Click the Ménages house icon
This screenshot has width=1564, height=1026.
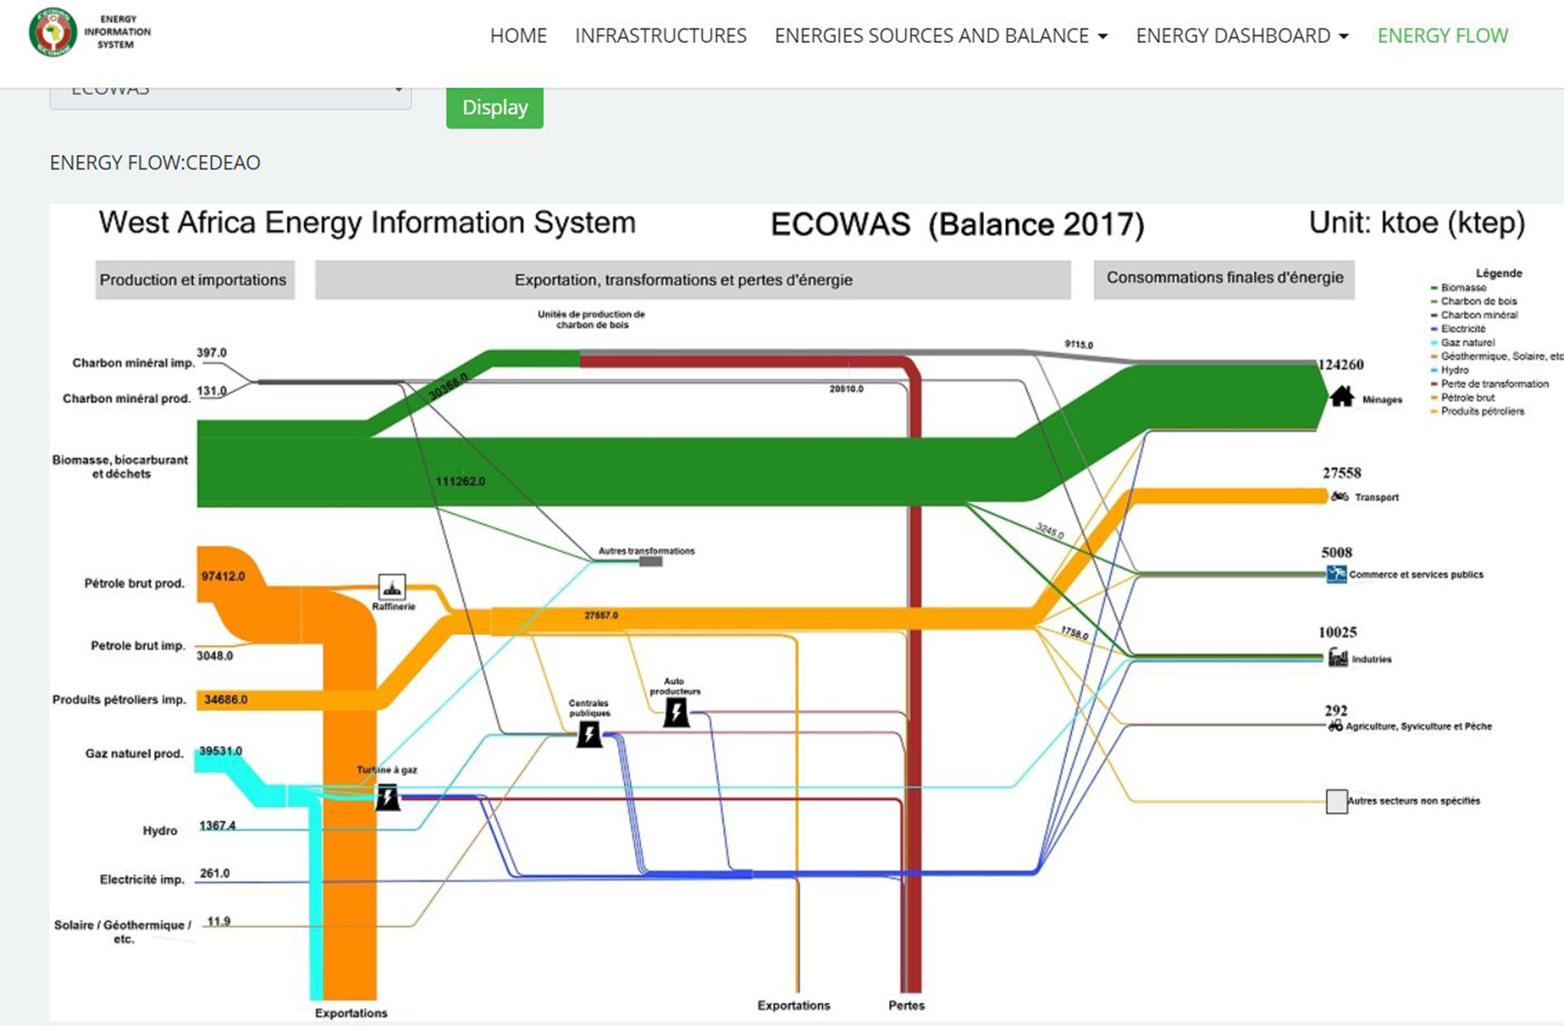click(x=1342, y=397)
